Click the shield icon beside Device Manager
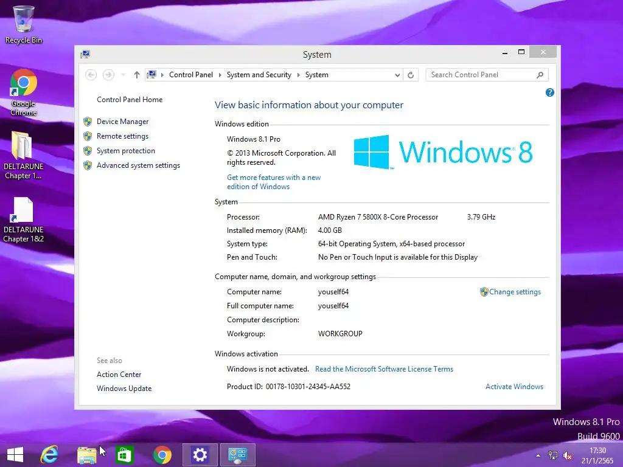Viewport: 623px width, 467px height. pos(88,122)
